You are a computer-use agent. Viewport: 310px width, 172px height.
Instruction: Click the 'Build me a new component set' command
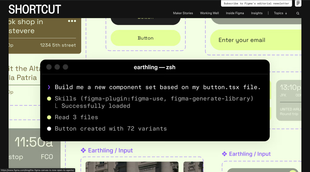[158, 87]
